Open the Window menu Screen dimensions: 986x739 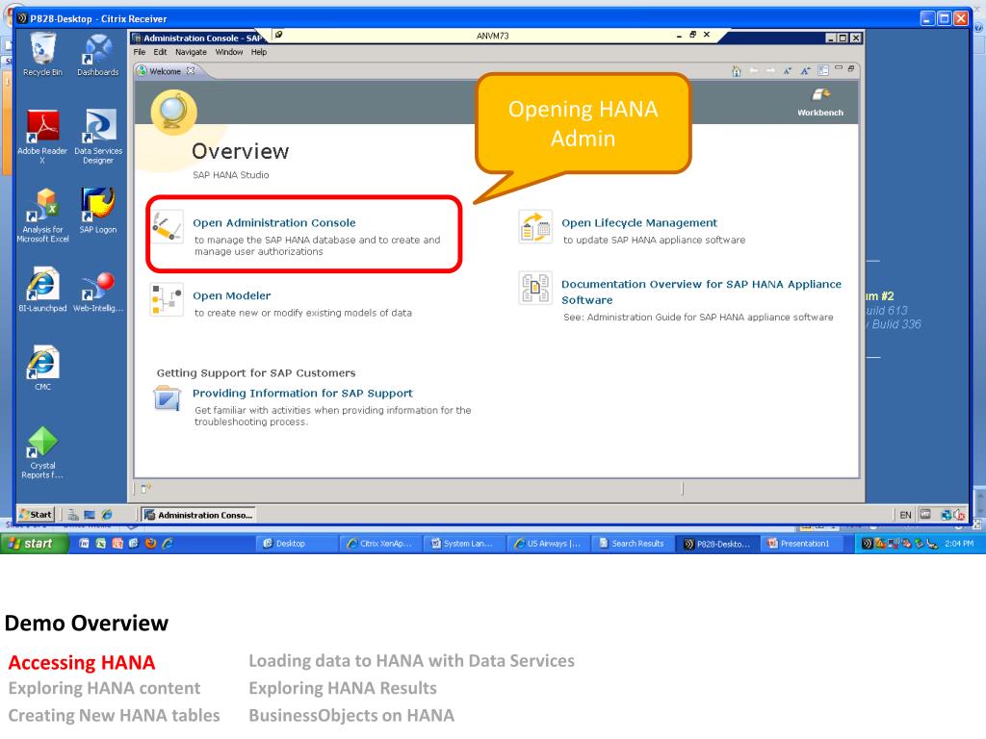(x=229, y=52)
